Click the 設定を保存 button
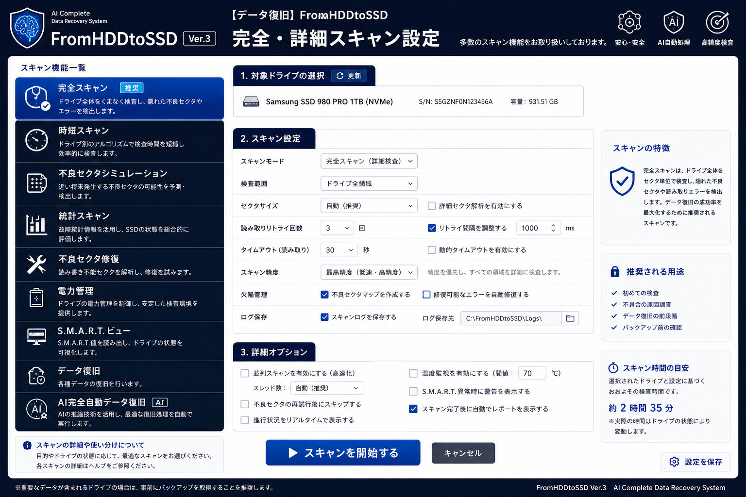 (x=695, y=462)
